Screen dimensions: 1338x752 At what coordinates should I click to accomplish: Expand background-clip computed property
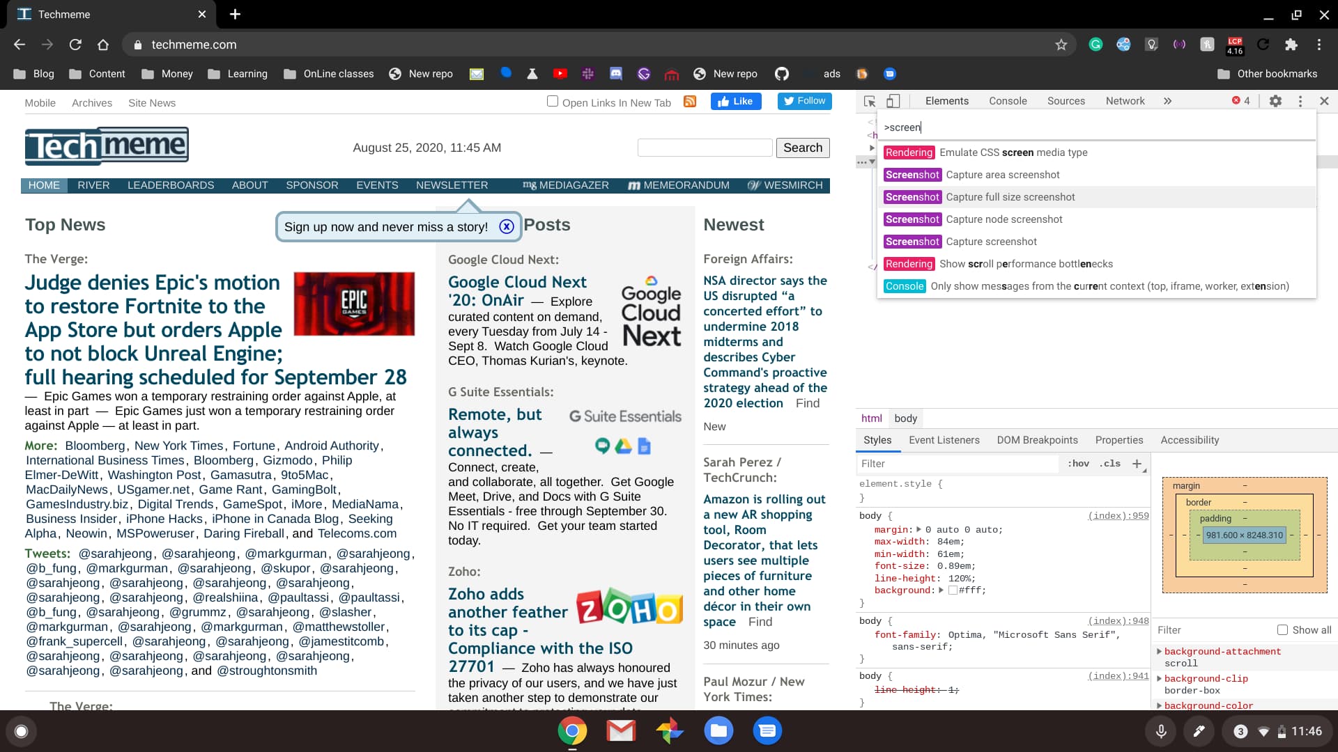coord(1159,679)
